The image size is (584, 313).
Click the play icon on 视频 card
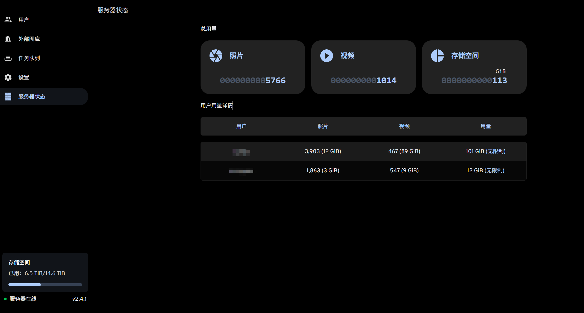tap(327, 56)
